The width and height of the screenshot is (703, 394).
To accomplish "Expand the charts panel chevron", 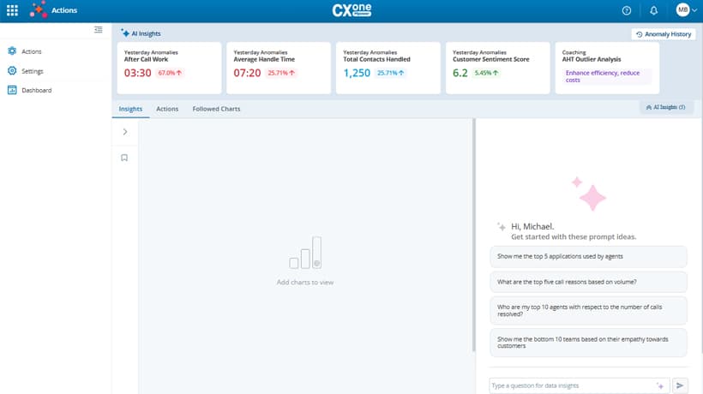I will [x=125, y=132].
